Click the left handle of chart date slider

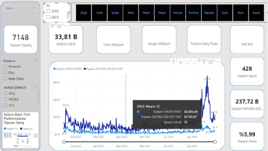pos(64,142)
